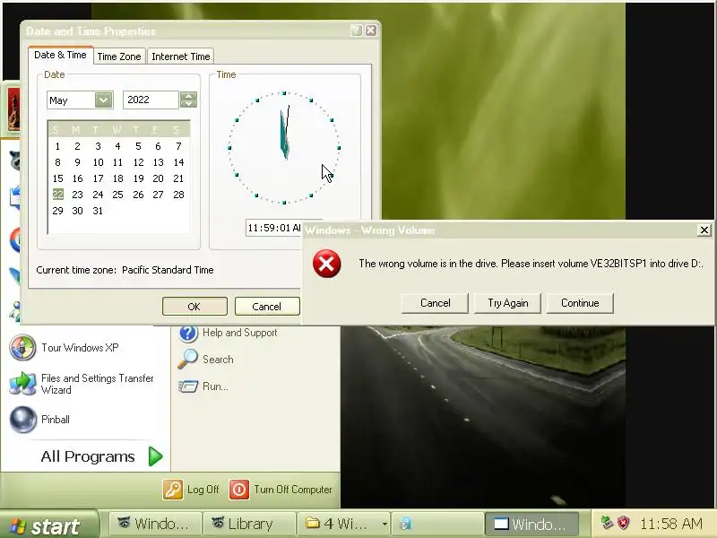The height and width of the screenshot is (538, 717).
Task: Select day 18 in the calendar
Action: (x=118, y=178)
